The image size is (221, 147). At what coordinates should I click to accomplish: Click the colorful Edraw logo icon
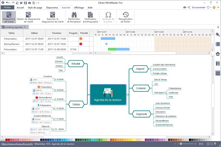214,7
